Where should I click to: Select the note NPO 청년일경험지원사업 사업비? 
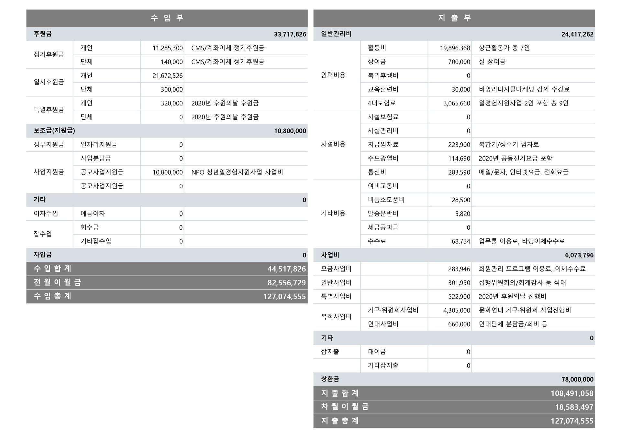[x=237, y=172]
